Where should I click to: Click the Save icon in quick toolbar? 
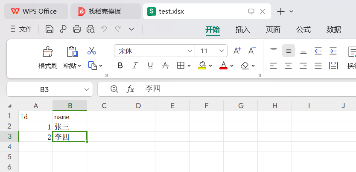(50, 29)
